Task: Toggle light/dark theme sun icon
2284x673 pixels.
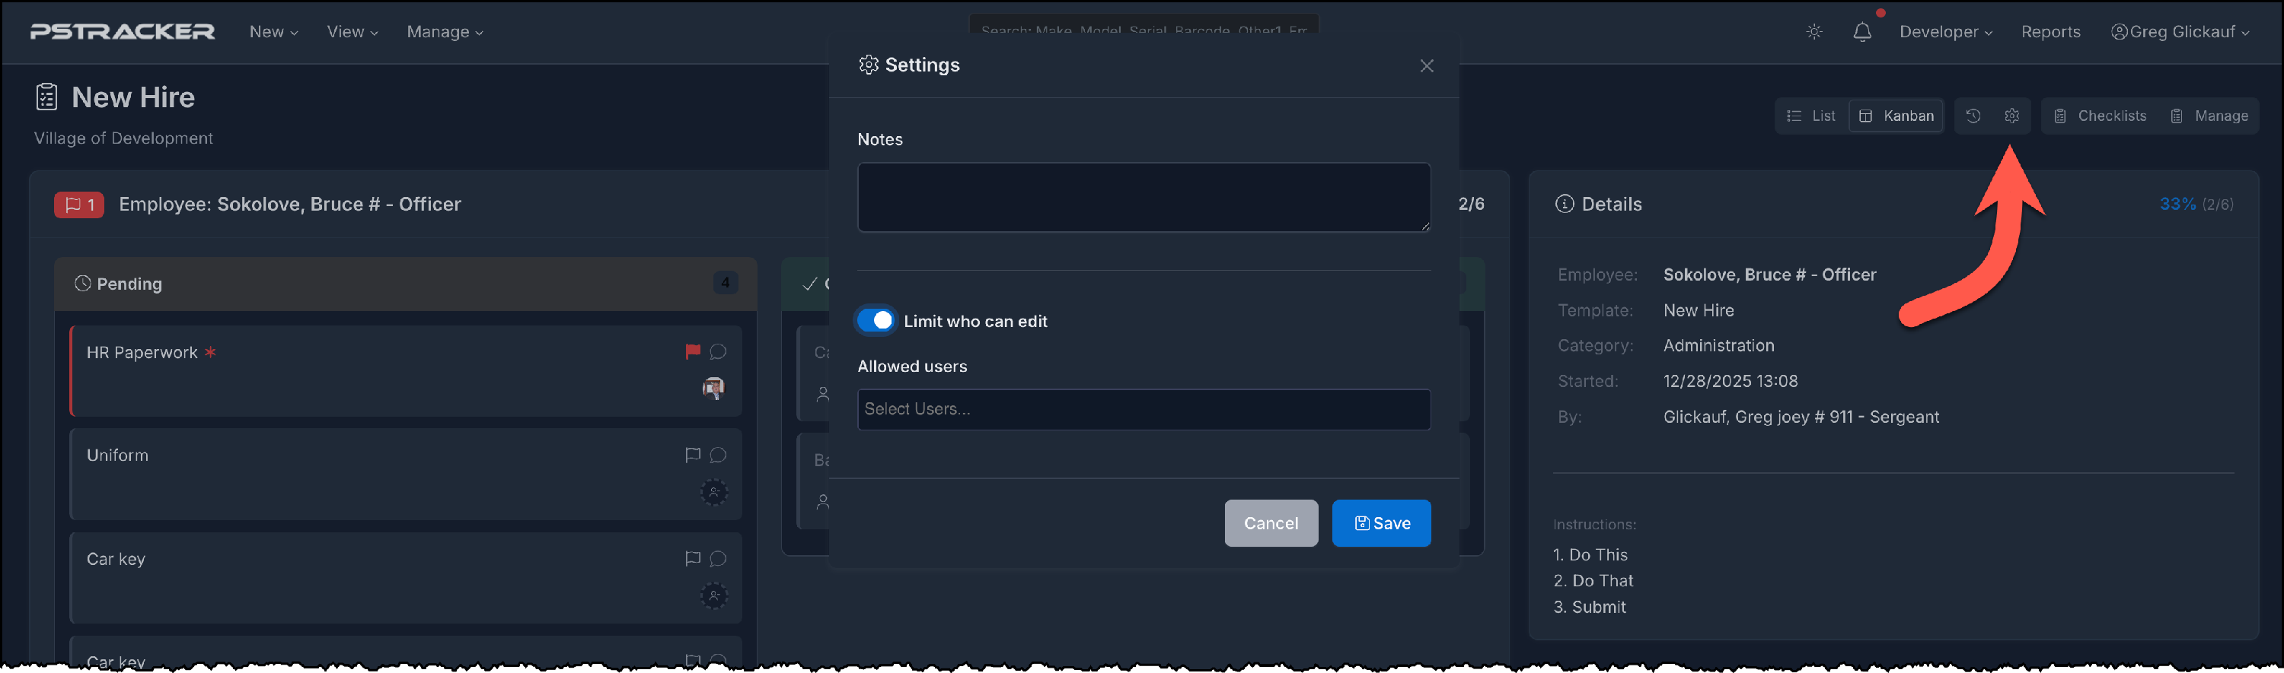Action: [1814, 32]
